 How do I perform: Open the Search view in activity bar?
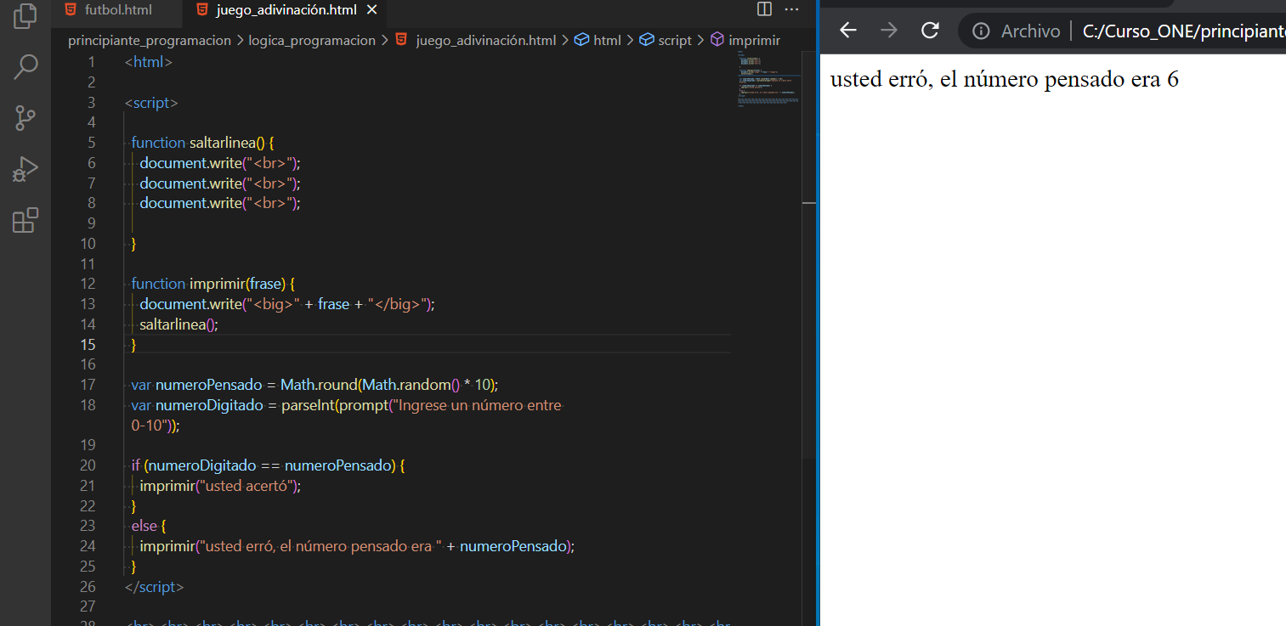(x=25, y=66)
